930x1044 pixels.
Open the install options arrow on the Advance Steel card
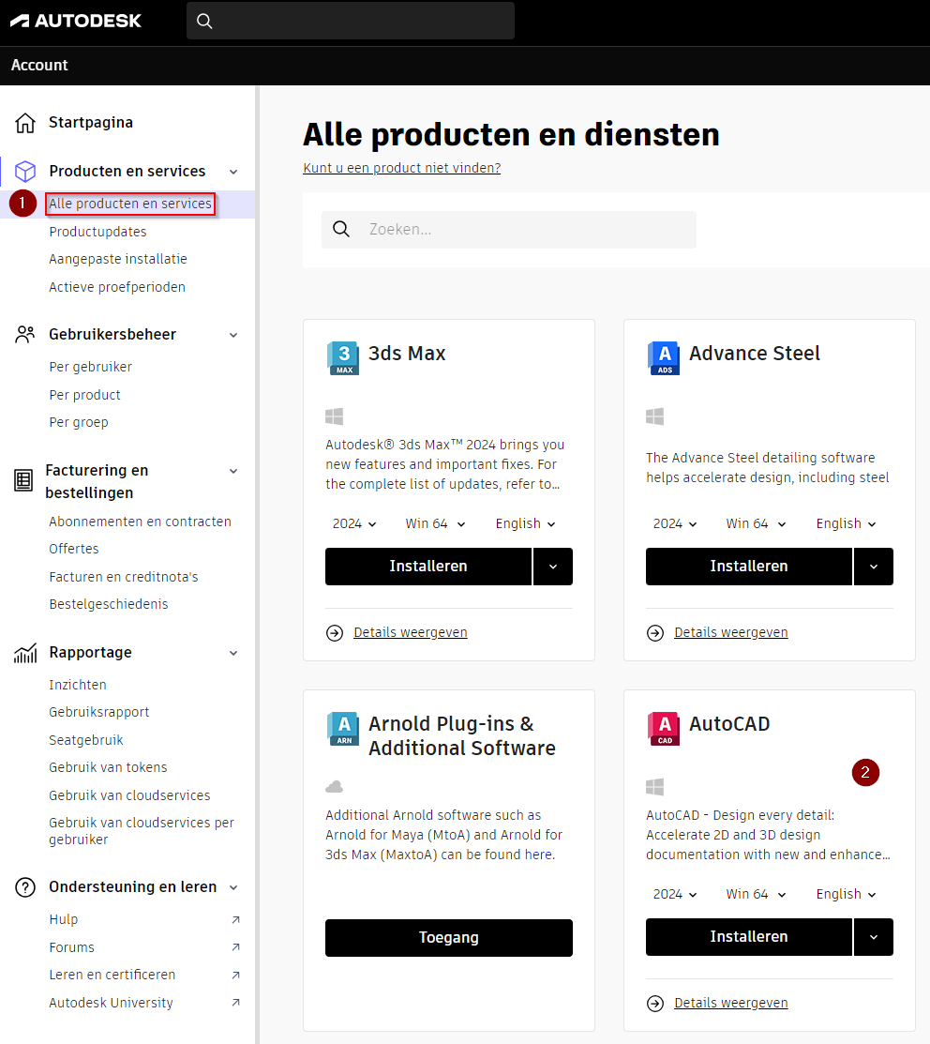pos(874,567)
